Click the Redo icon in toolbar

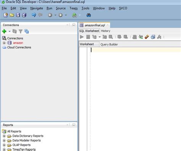[40, 15]
